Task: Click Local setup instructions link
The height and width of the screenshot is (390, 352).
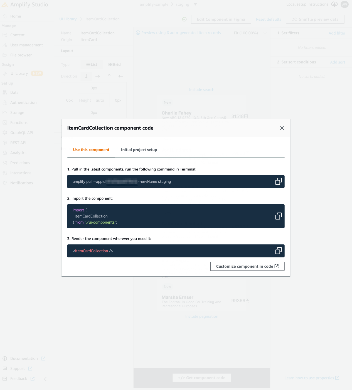Action: pyautogui.click(x=307, y=4)
